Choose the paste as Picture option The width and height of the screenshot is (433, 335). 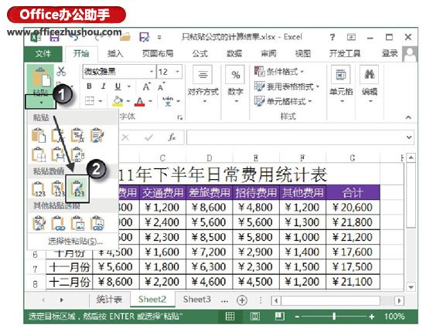tap(77, 223)
